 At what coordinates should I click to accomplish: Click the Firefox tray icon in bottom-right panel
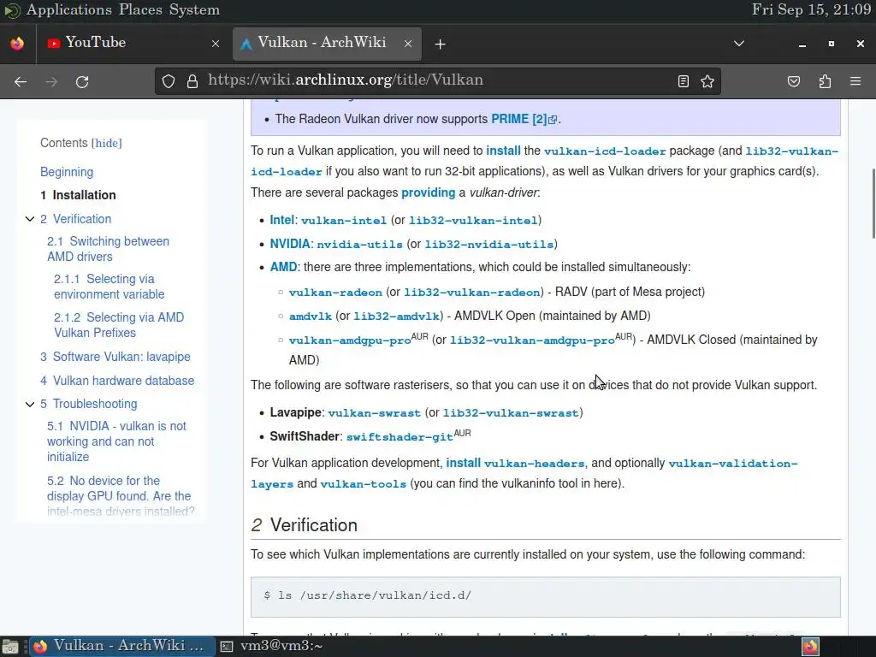coord(811,647)
